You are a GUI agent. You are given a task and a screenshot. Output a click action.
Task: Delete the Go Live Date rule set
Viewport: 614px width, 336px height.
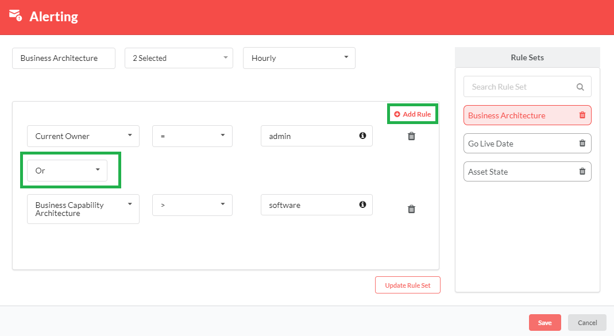[x=582, y=144]
